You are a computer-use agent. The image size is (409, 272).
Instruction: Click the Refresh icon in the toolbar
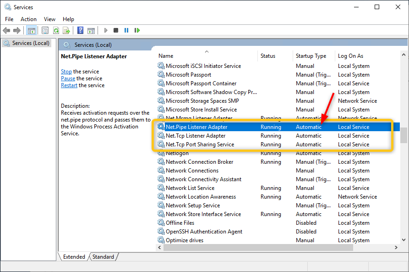(55, 30)
